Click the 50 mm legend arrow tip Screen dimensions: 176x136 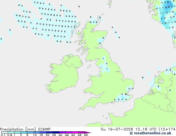(88, 133)
